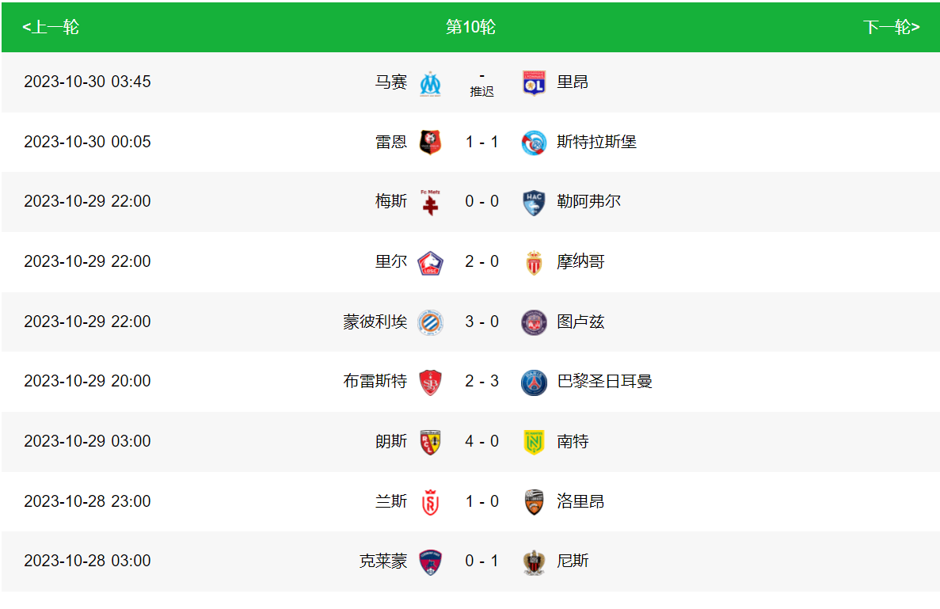The image size is (940, 609).
Task: Open the 斯特拉斯堡 team name link
Action: 596,143
